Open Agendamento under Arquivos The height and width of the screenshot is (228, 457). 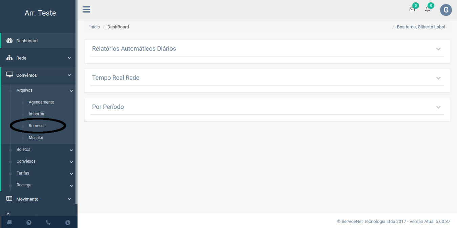41,102
